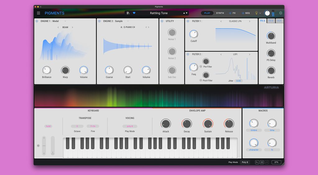318x175 pixels.
Task: Click the Filter 1 response curve display
Action: [235, 36]
